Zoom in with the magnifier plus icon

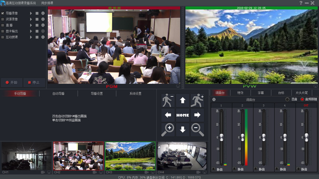[x=168, y=129]
